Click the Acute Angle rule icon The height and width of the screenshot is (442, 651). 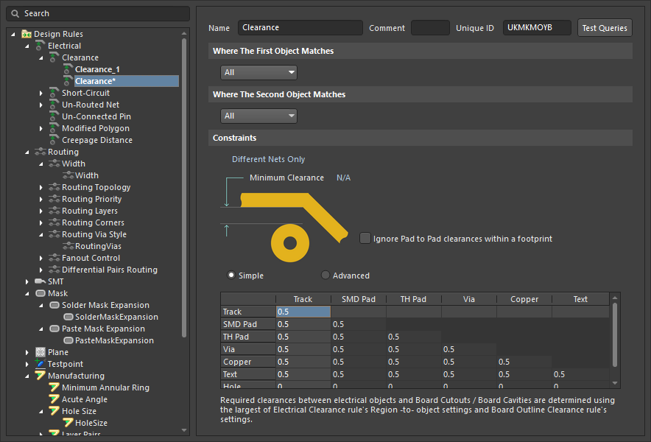54,399
